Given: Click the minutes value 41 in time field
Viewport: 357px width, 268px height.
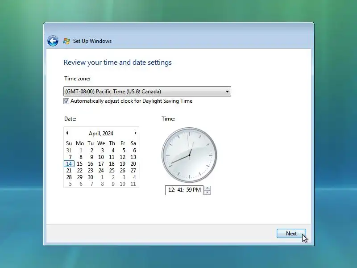Looking at the screenshot, I should (180, 190).
